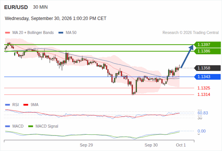Click the RSI value 60.83 label
222x151 pixels.
(203, 113)
